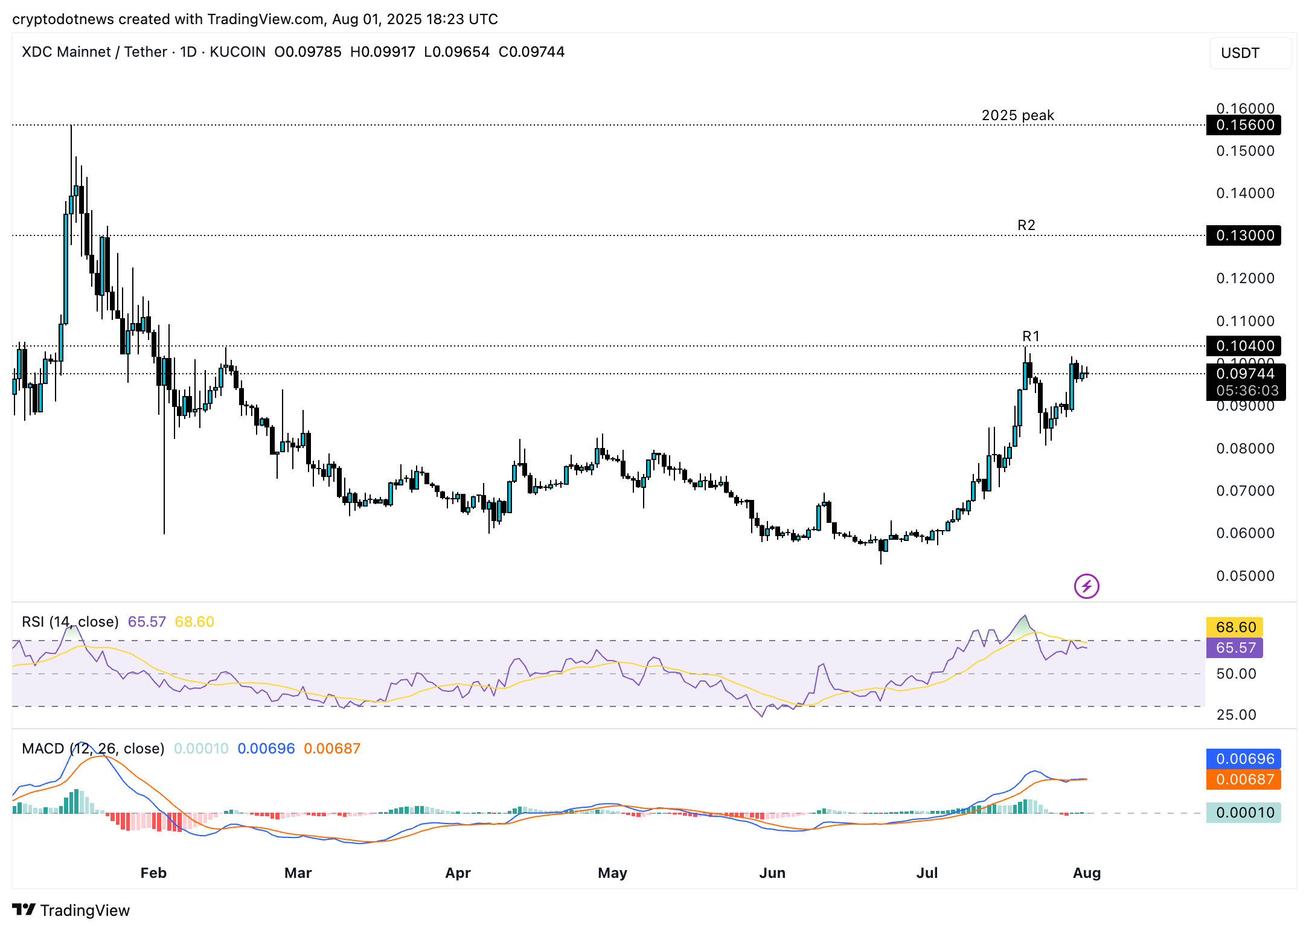The width and height of the screenshot is (1309, 931).
Task: Click the R1 text label
Action: click(1031, 336)
